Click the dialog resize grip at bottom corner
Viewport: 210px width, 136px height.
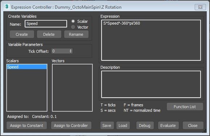click(204, 131)
